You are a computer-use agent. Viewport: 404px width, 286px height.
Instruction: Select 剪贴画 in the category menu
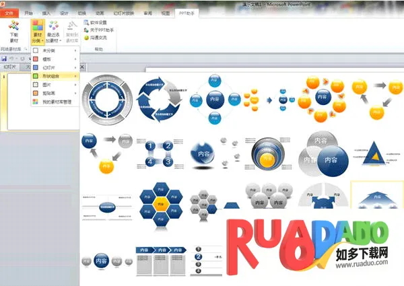point(54,92)
